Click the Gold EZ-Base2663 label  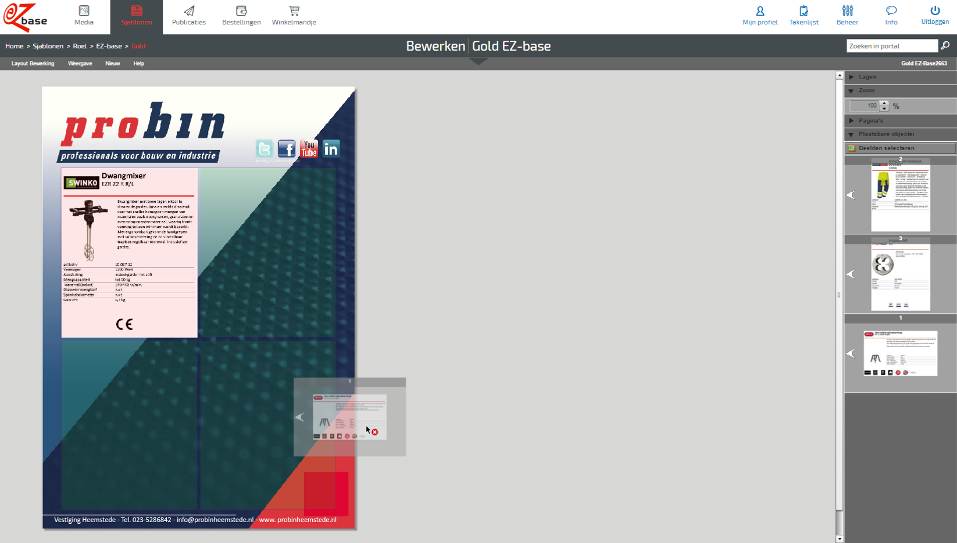pos(924,63)
